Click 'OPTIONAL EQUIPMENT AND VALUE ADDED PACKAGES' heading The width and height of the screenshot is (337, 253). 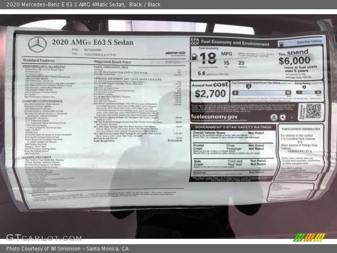pos(128,79)
